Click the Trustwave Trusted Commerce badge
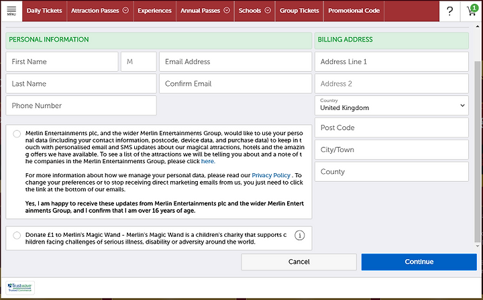The width and height of the screenshot is (483, 300). pyautogui.click(x=20, y=287)
